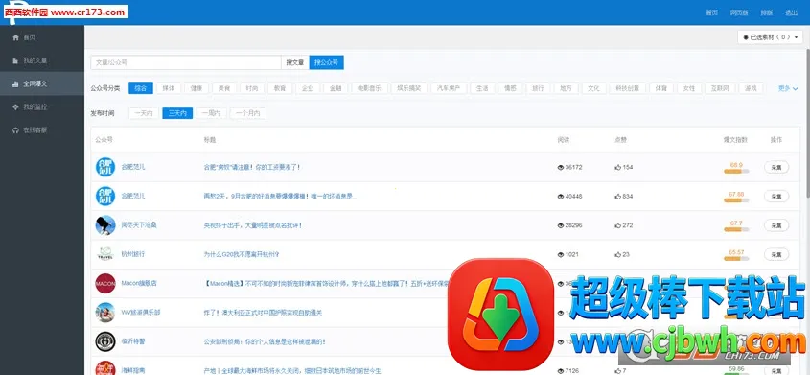This screenshot has width=810, height=375.
Task: Select 一天内 publish time filter
Action: click(144, 113)
